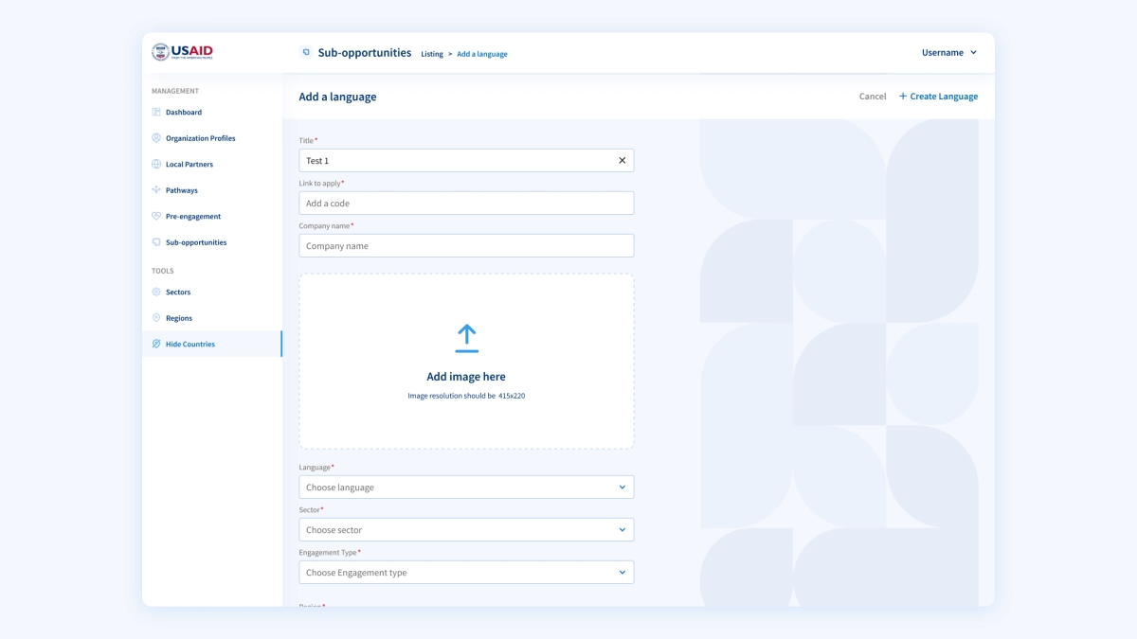Open the Username account menu
1137x639 pixels.
click(x=948, y=53)
